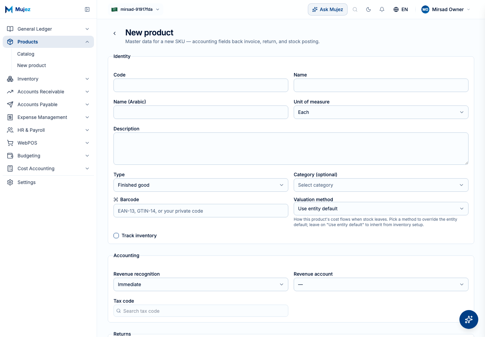Click the Settings gear icon
The height and width of the screenshot is (337, 485).
click(x=10, y=182)
